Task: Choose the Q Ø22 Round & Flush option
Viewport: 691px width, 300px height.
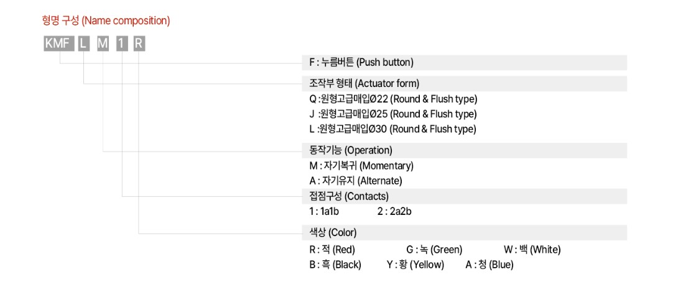Action: pos(393,99)
